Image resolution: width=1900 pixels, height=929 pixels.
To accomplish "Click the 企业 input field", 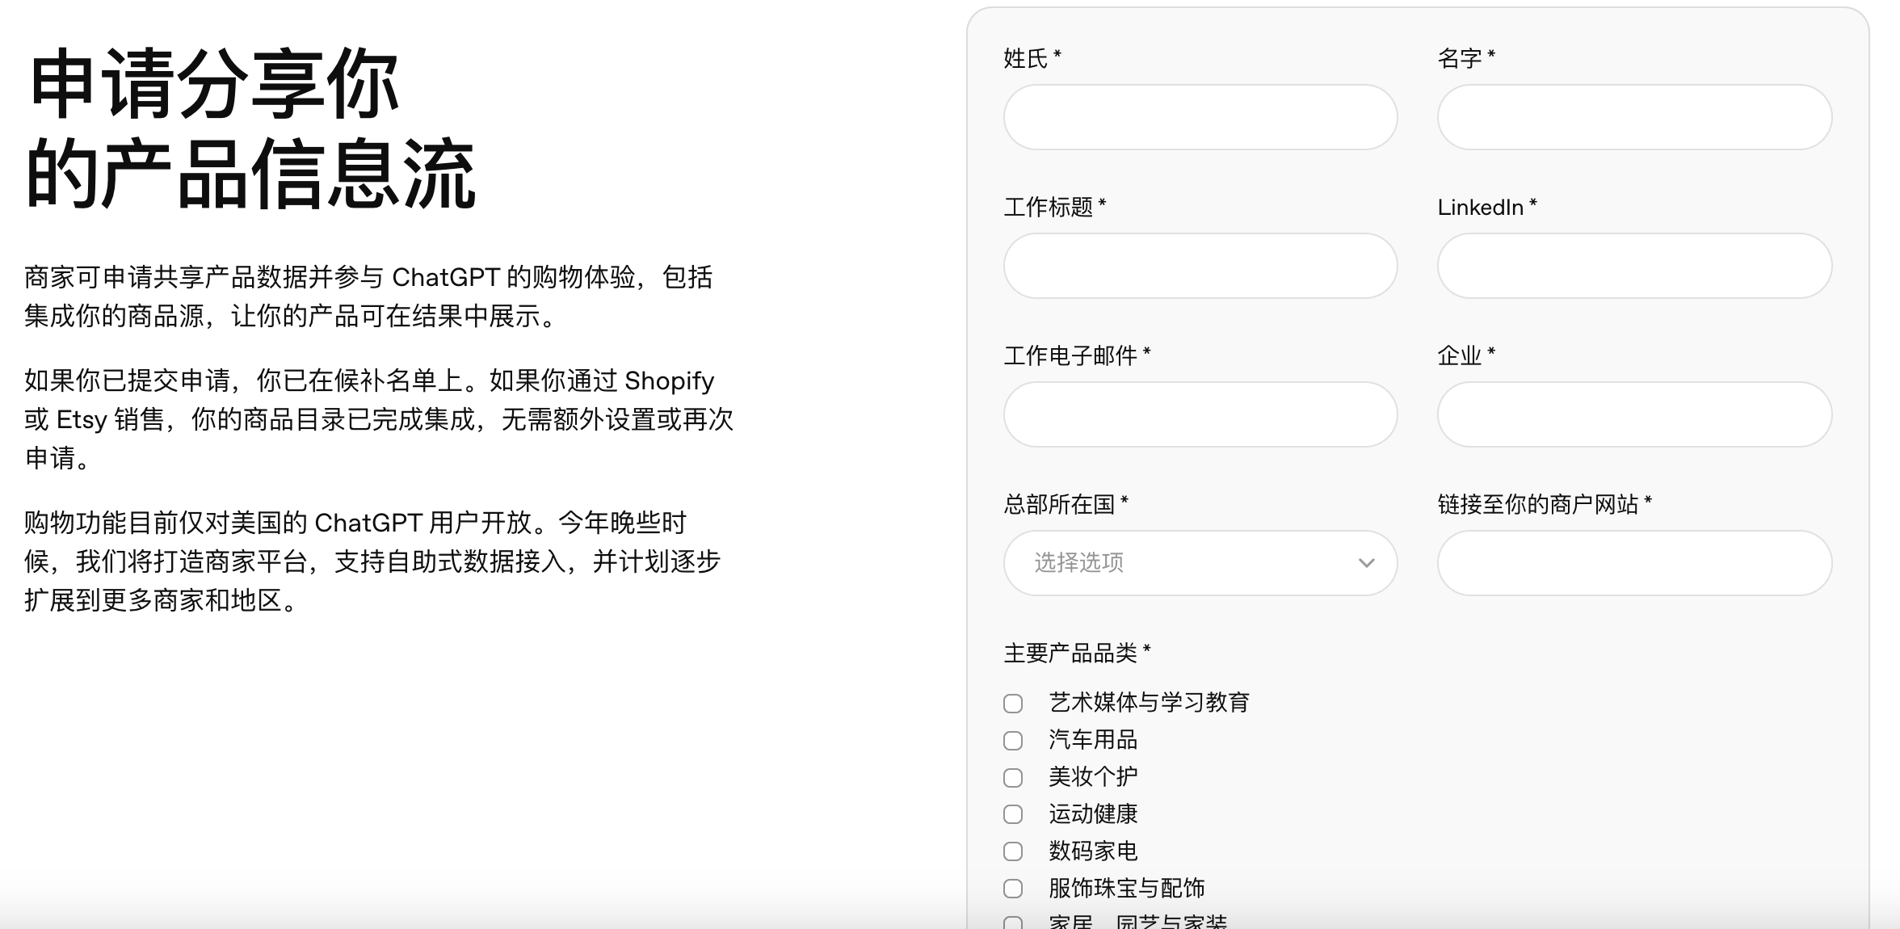I will click(1634, 414).
